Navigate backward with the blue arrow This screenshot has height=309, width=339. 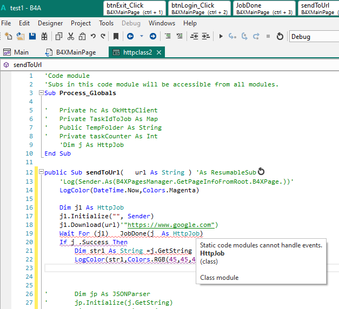click(130, 36)
